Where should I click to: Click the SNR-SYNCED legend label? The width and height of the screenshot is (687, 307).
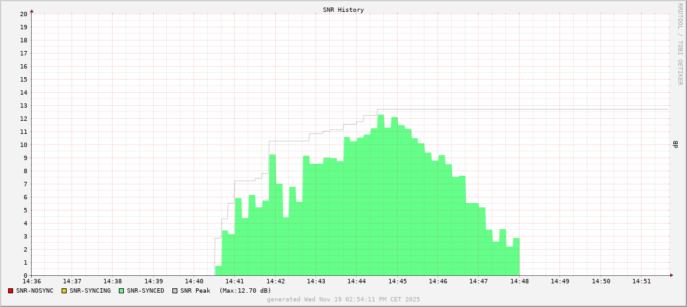pyautogui.click(x=145, y=291)
